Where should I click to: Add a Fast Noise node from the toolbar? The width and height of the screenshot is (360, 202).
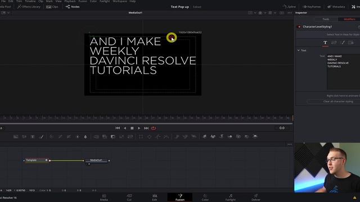24,137
